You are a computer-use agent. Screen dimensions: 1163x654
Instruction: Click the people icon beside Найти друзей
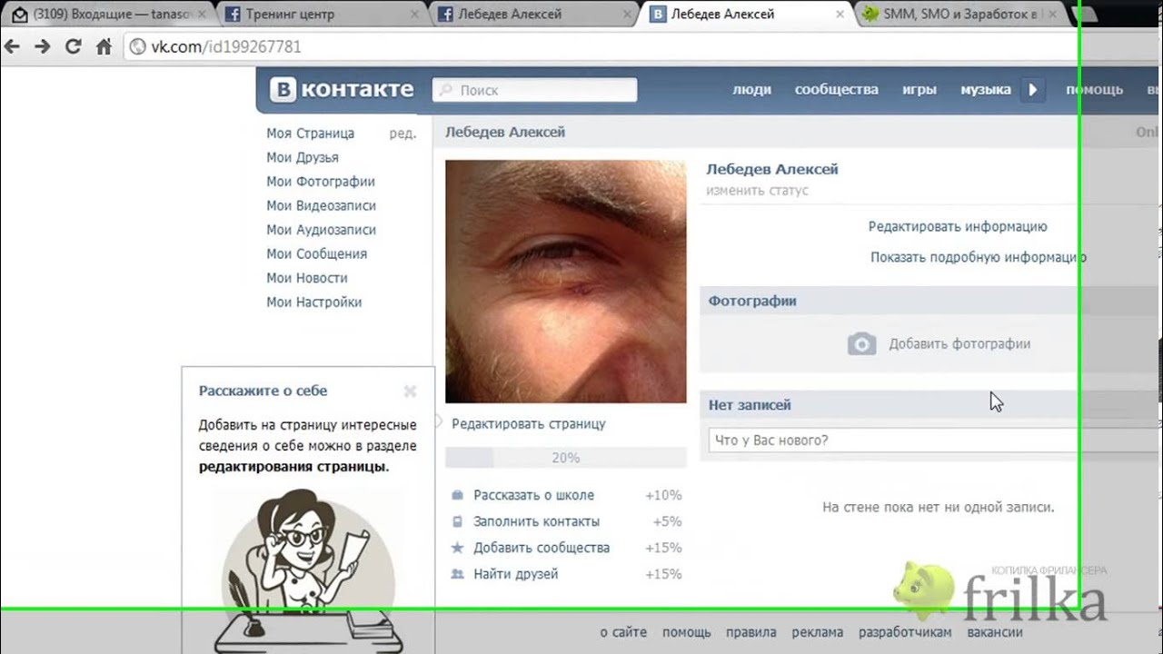tap(457, 574)
